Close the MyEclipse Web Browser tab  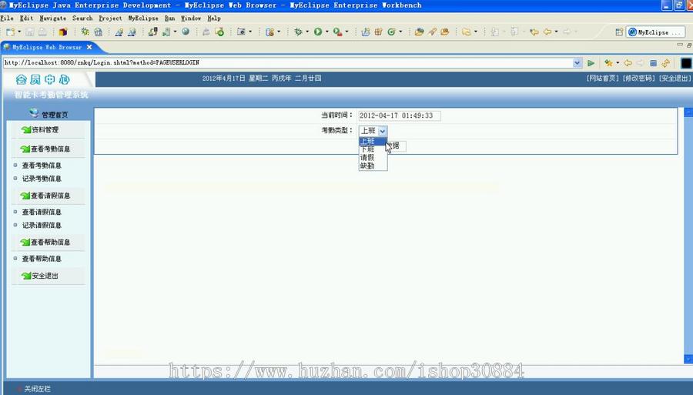(x=89, y=47)
